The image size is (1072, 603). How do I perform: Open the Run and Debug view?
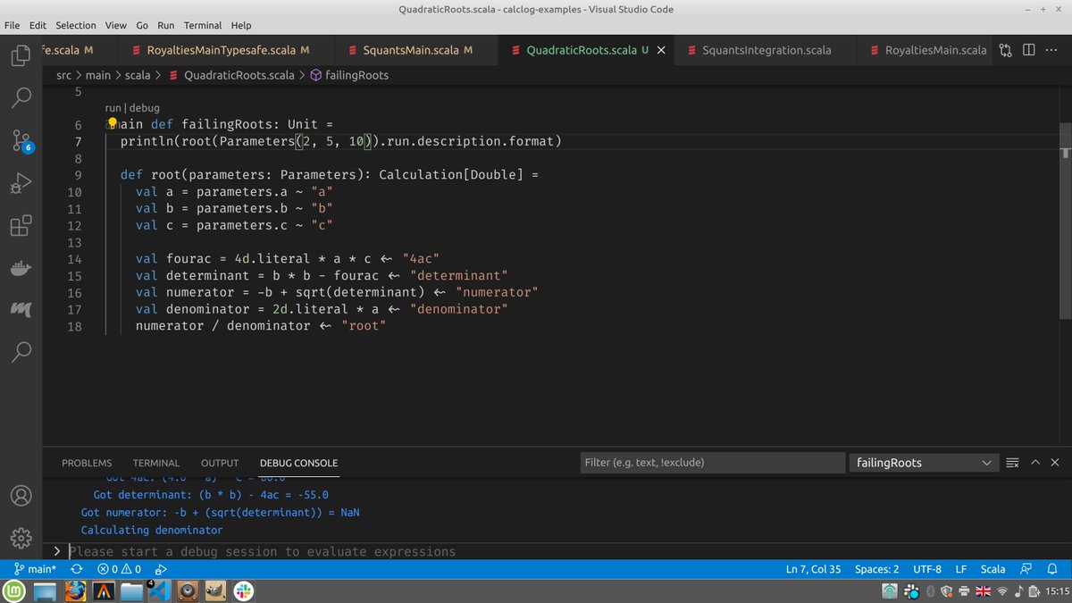21,183
